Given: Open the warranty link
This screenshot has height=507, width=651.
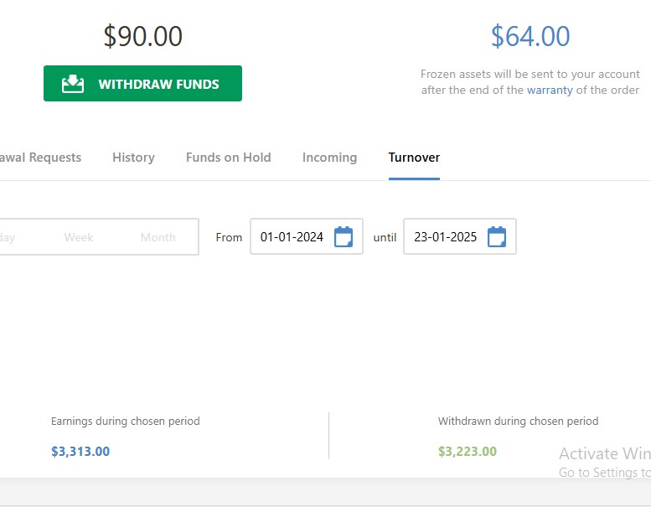Looking at the screenshot, I should point(550,91).
